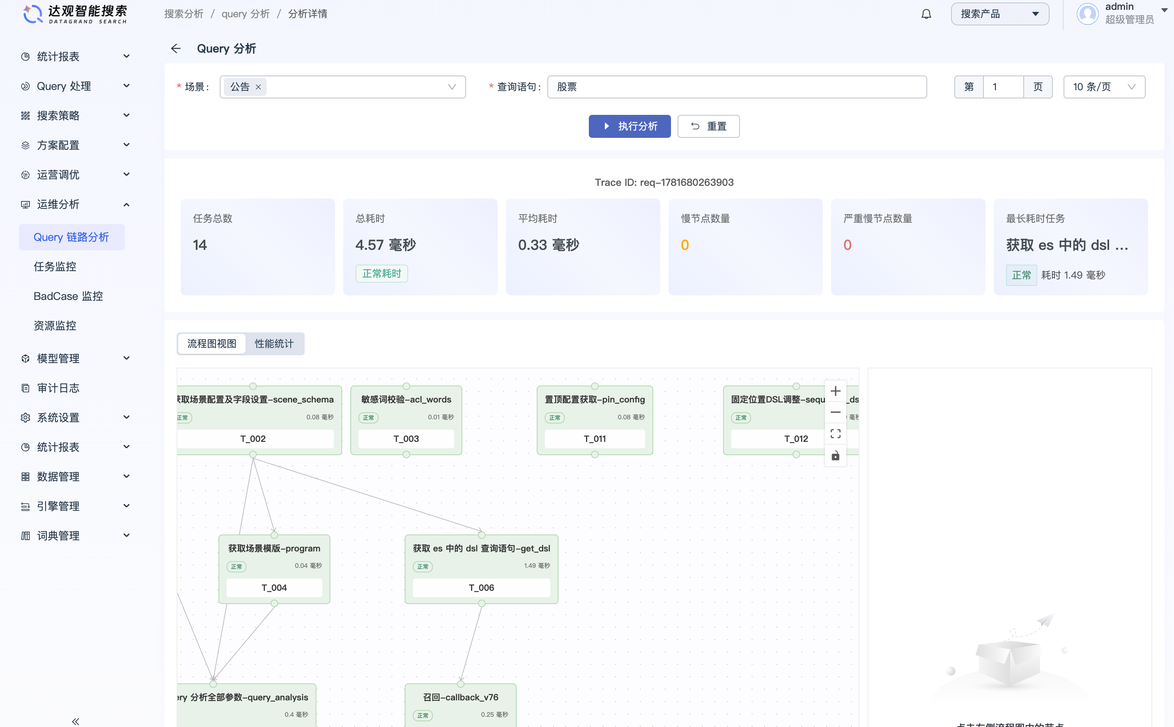Click the 重置 button
This screenshot has height=727, width=1174.
(708, 126)
